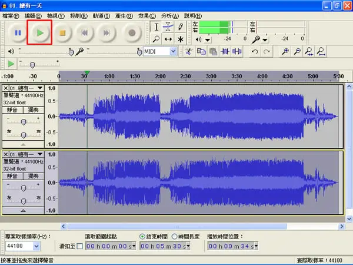The image size is (353, 265).
Task: Click the Record button
Action: [132, 33]
